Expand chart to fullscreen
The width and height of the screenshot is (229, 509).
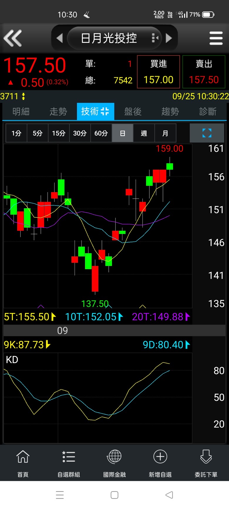click(207, 133)
